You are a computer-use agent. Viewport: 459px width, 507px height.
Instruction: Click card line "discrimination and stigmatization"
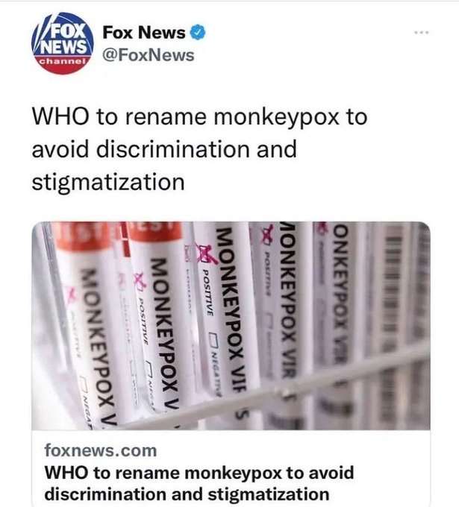coord(187,494)
